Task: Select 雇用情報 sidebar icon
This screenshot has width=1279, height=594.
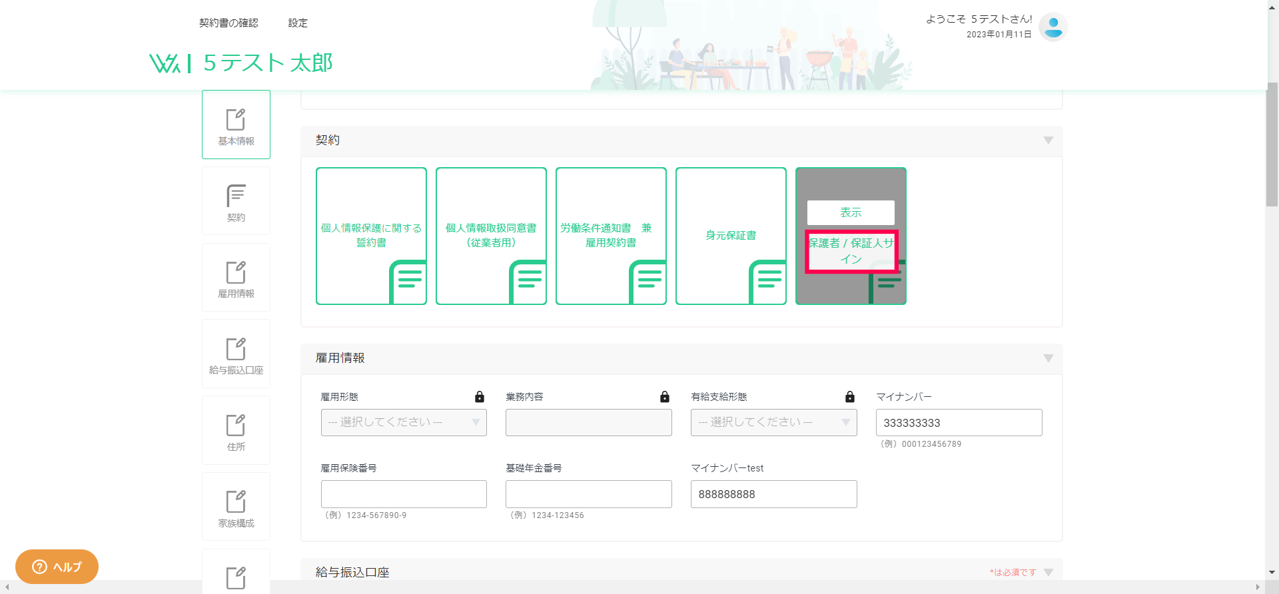Action: pos(236,278)
